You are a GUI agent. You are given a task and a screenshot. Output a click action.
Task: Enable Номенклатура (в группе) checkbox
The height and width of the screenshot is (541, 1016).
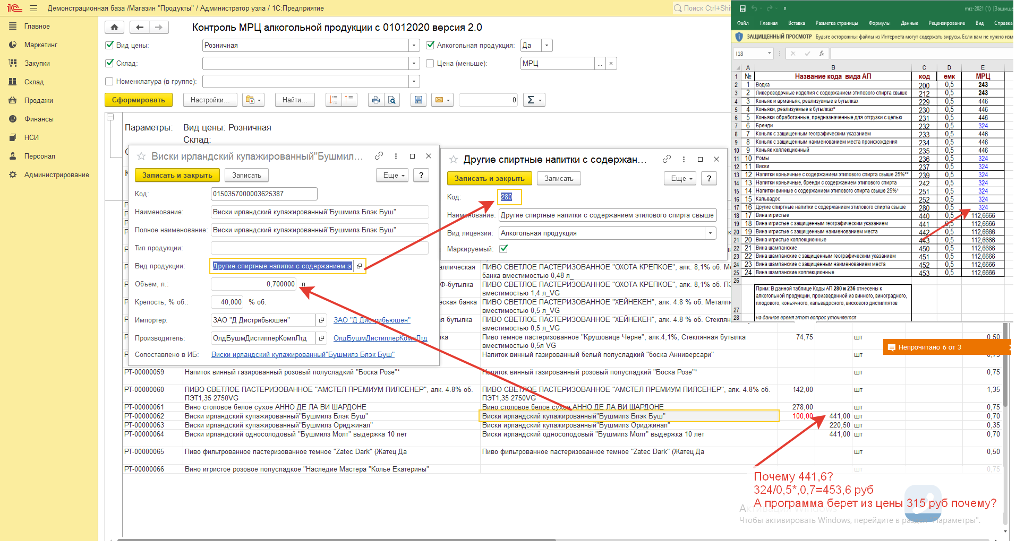109,81
